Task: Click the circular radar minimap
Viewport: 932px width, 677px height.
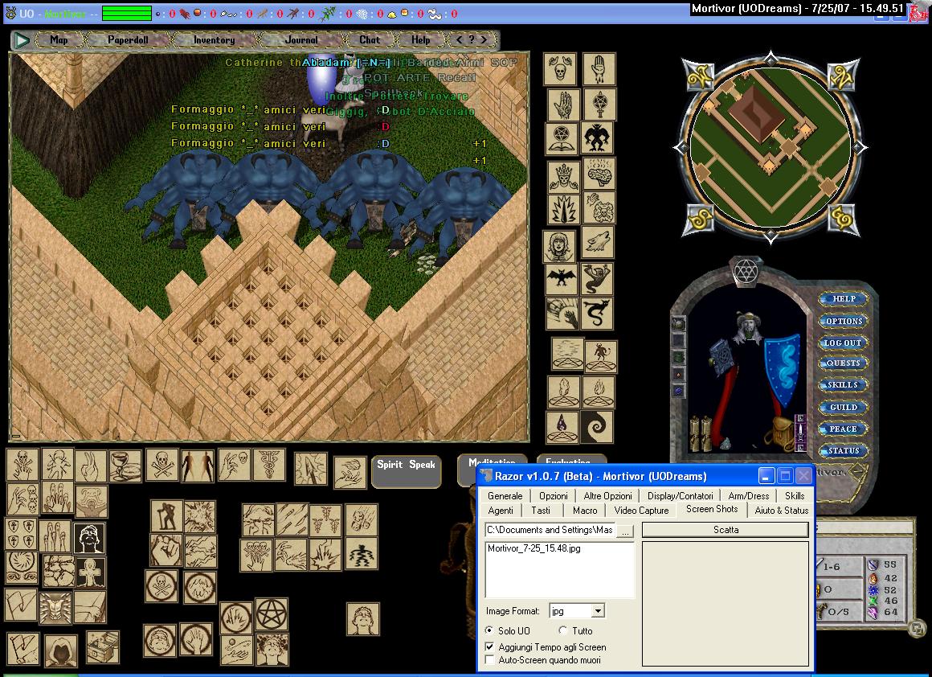Action: [x=771, y=147]
